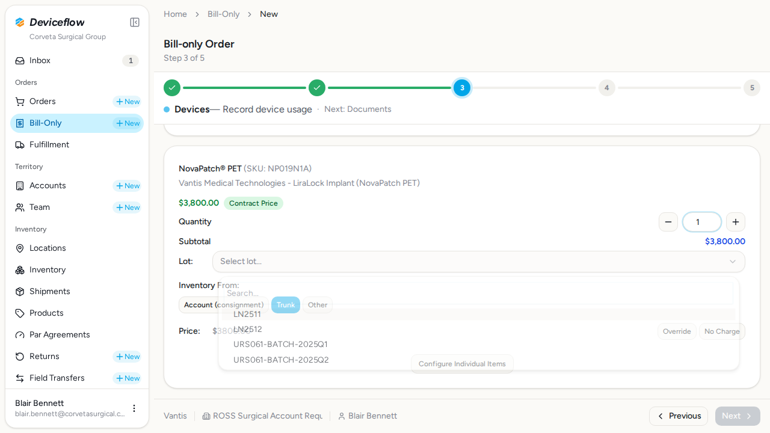
Task: Click the Deviceflow logo icon
Action: coord(20,22)
